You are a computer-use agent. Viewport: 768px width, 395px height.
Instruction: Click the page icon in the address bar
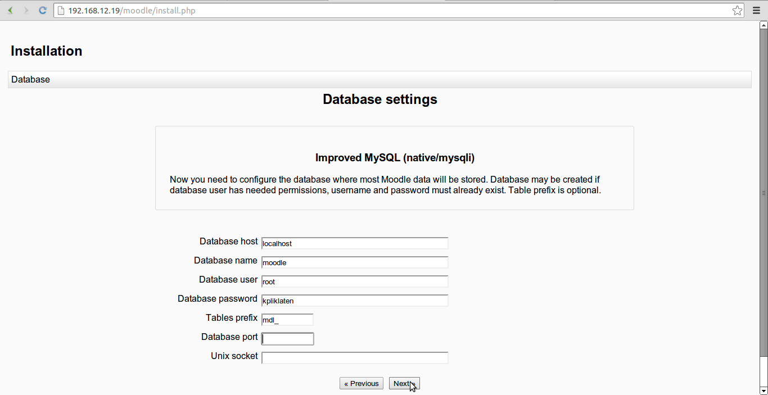click(61, 10)
